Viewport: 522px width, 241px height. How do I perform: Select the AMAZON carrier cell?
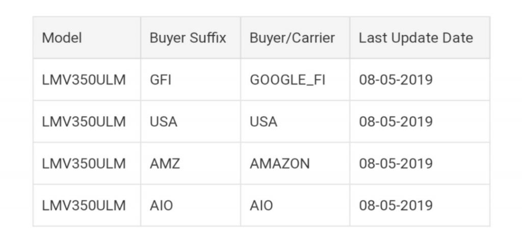click(279, 164)
